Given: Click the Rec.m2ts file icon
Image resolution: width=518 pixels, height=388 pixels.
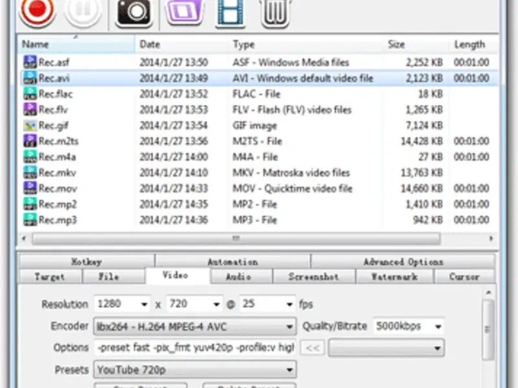Looking at the screenshot, I should 30,141.
